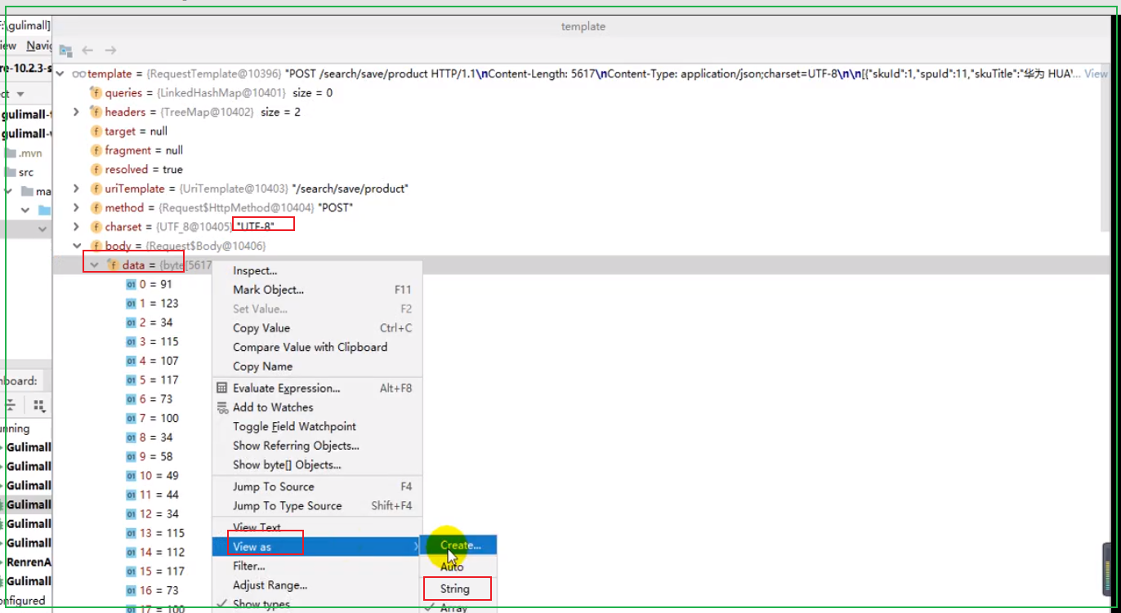
Task: Collapse the template root node
Action: click(60, 74)
